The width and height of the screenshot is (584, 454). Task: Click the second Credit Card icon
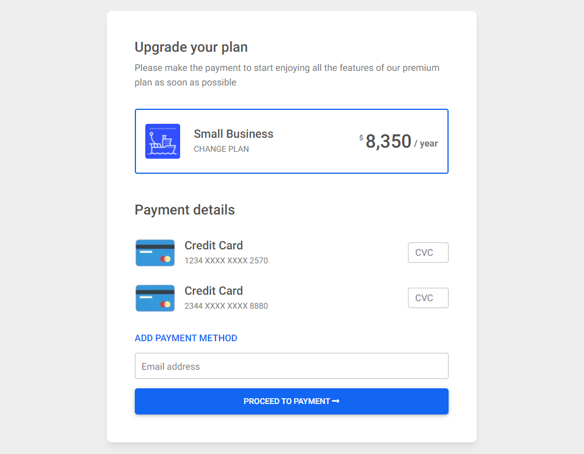[x=155, y=298]
